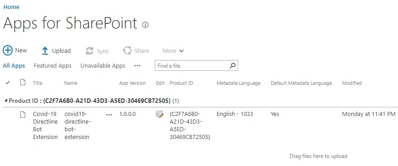Go to Home breadcrumb link

11,7
